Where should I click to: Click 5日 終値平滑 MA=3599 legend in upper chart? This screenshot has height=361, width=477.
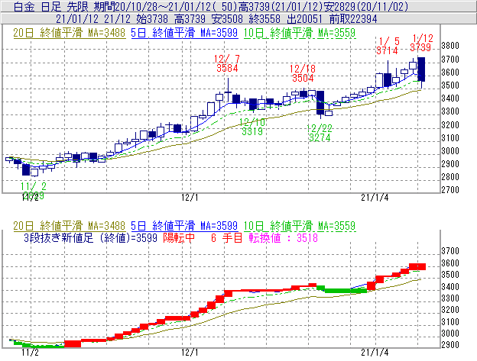click(x=184, y=33)
